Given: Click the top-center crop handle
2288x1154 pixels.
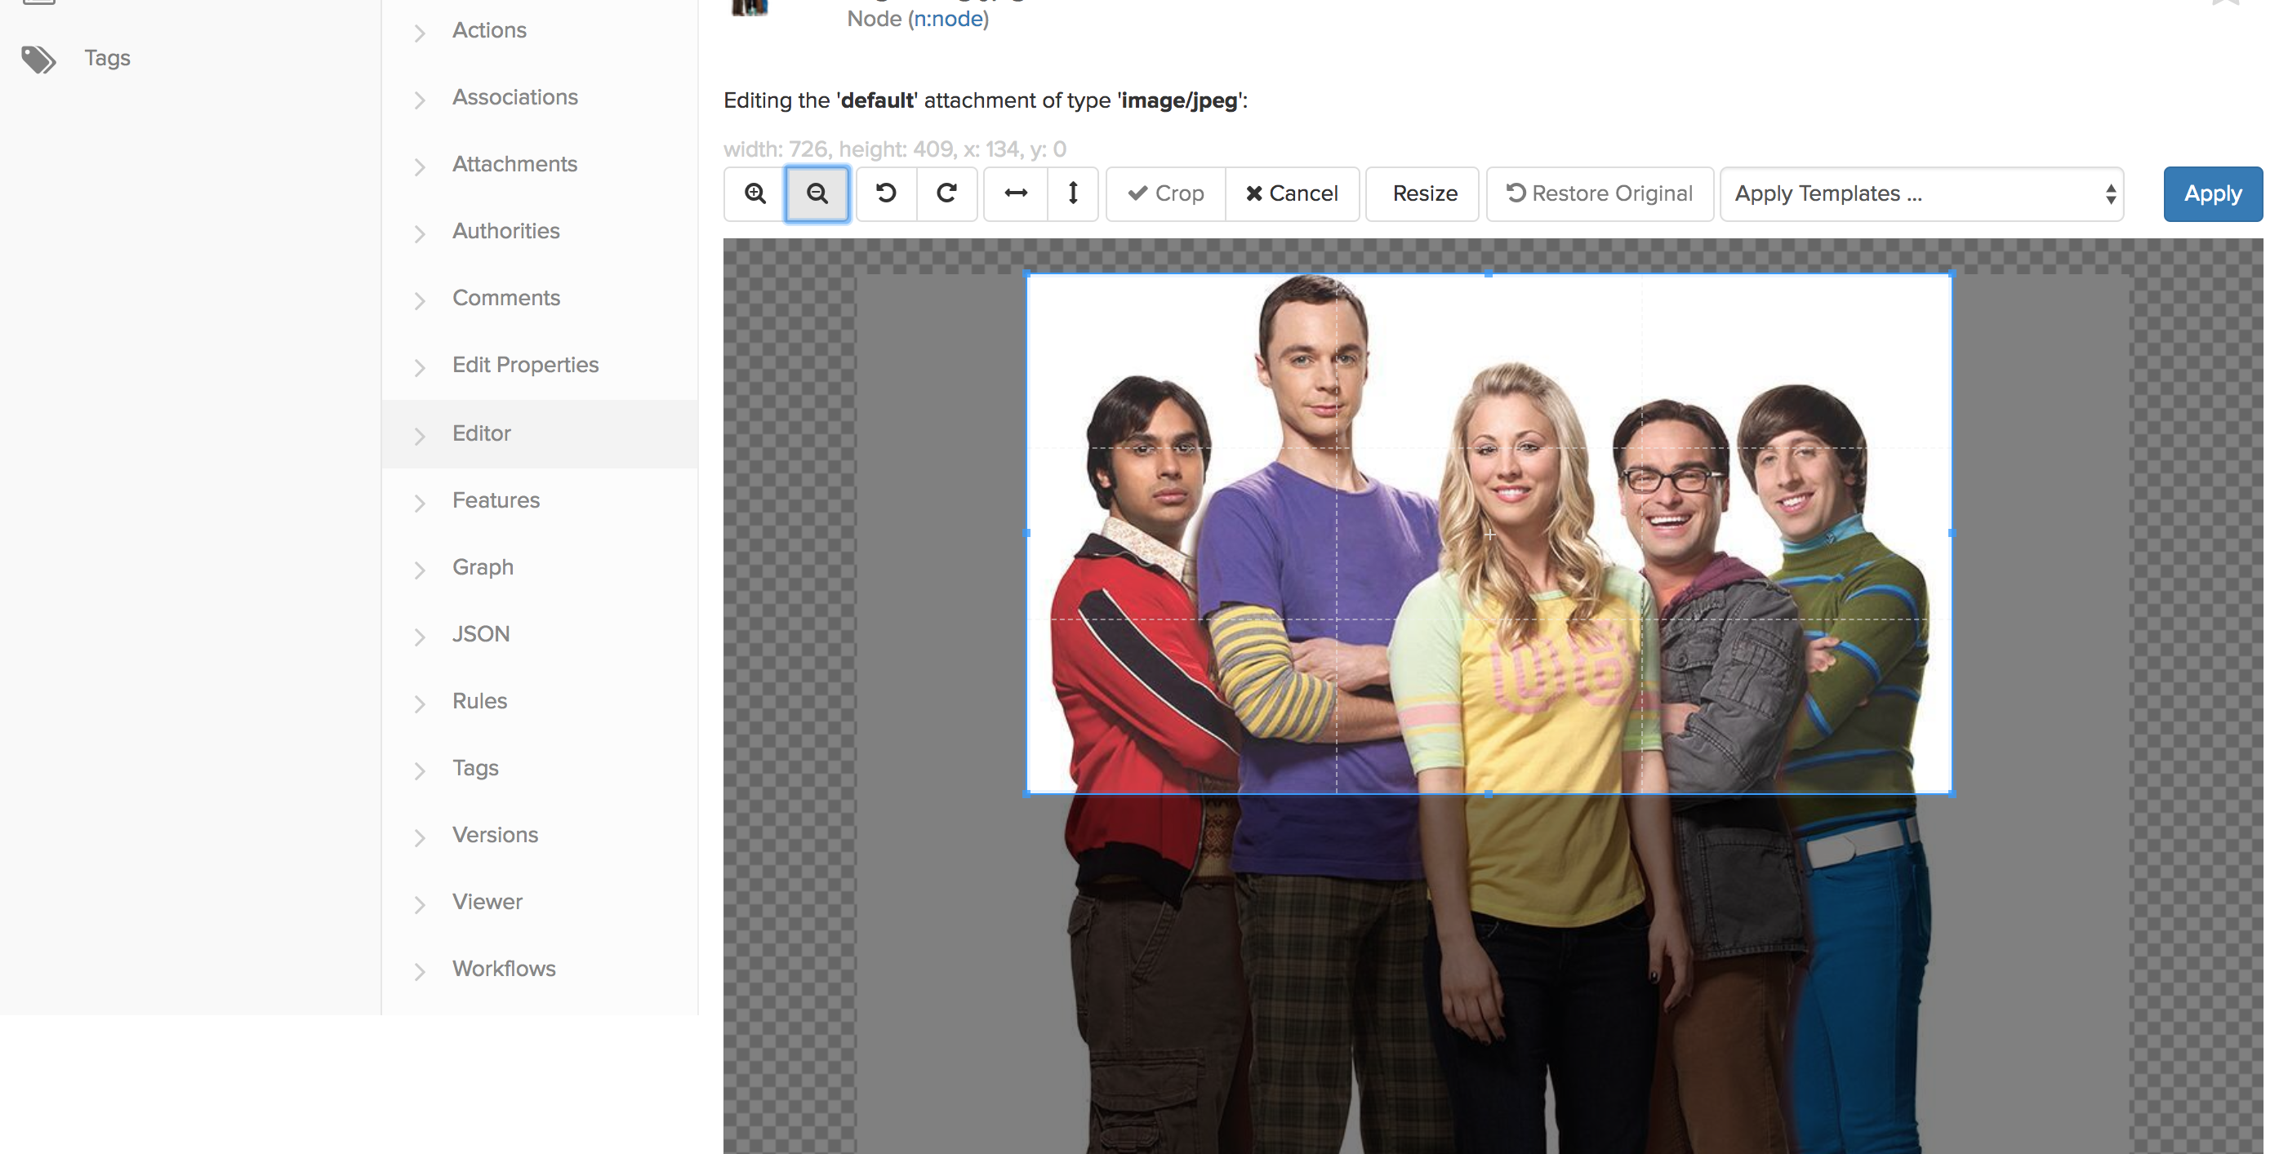Looking at the screenshot, I should pyautogui.click(x=1489, y=273).
